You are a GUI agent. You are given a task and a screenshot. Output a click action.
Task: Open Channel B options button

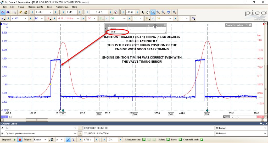(49, 18)
